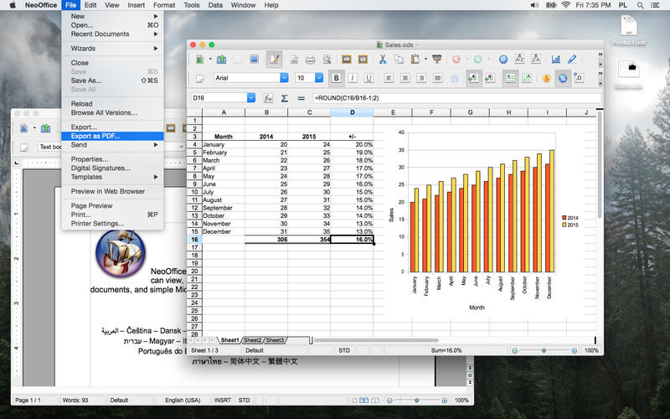Click the Redo icon
This screenshot has height=419, width=670.
pos(477,59)
